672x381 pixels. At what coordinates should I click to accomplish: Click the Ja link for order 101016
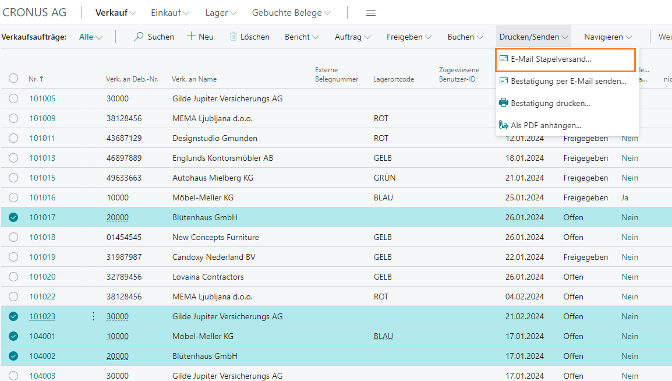click(x=625, y=197)
